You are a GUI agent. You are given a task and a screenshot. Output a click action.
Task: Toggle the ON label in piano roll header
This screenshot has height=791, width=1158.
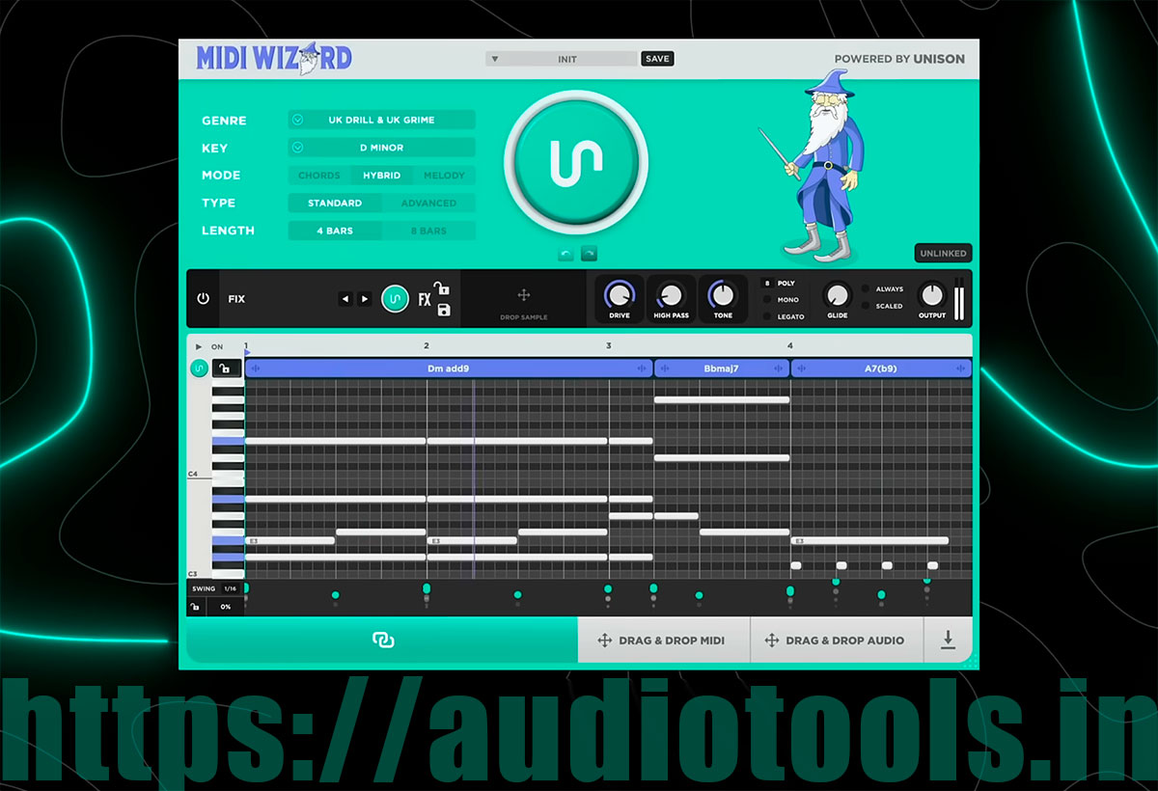tap(217, 347)
